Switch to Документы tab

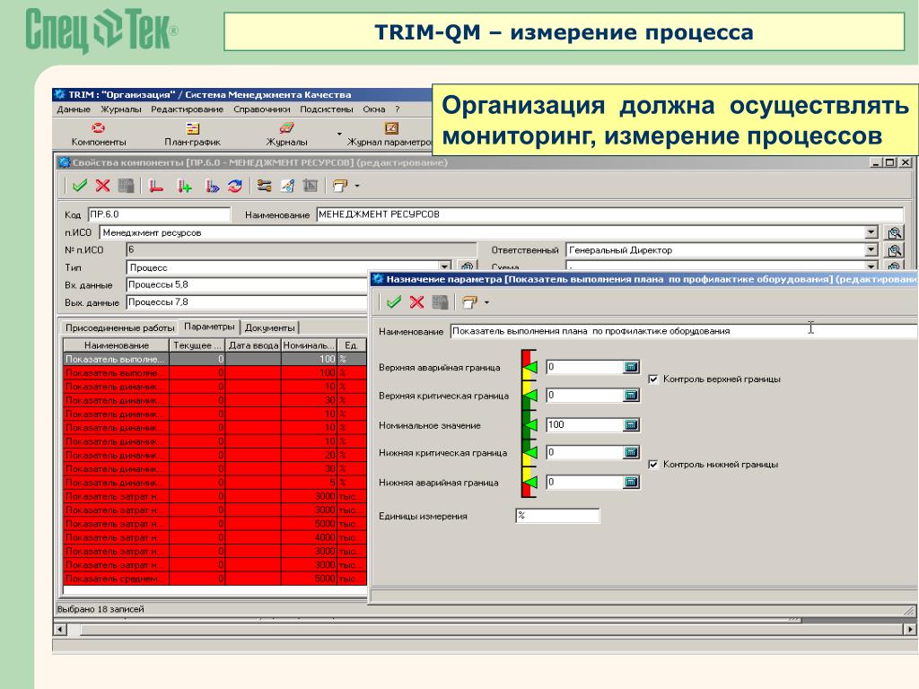coord(269,327)
